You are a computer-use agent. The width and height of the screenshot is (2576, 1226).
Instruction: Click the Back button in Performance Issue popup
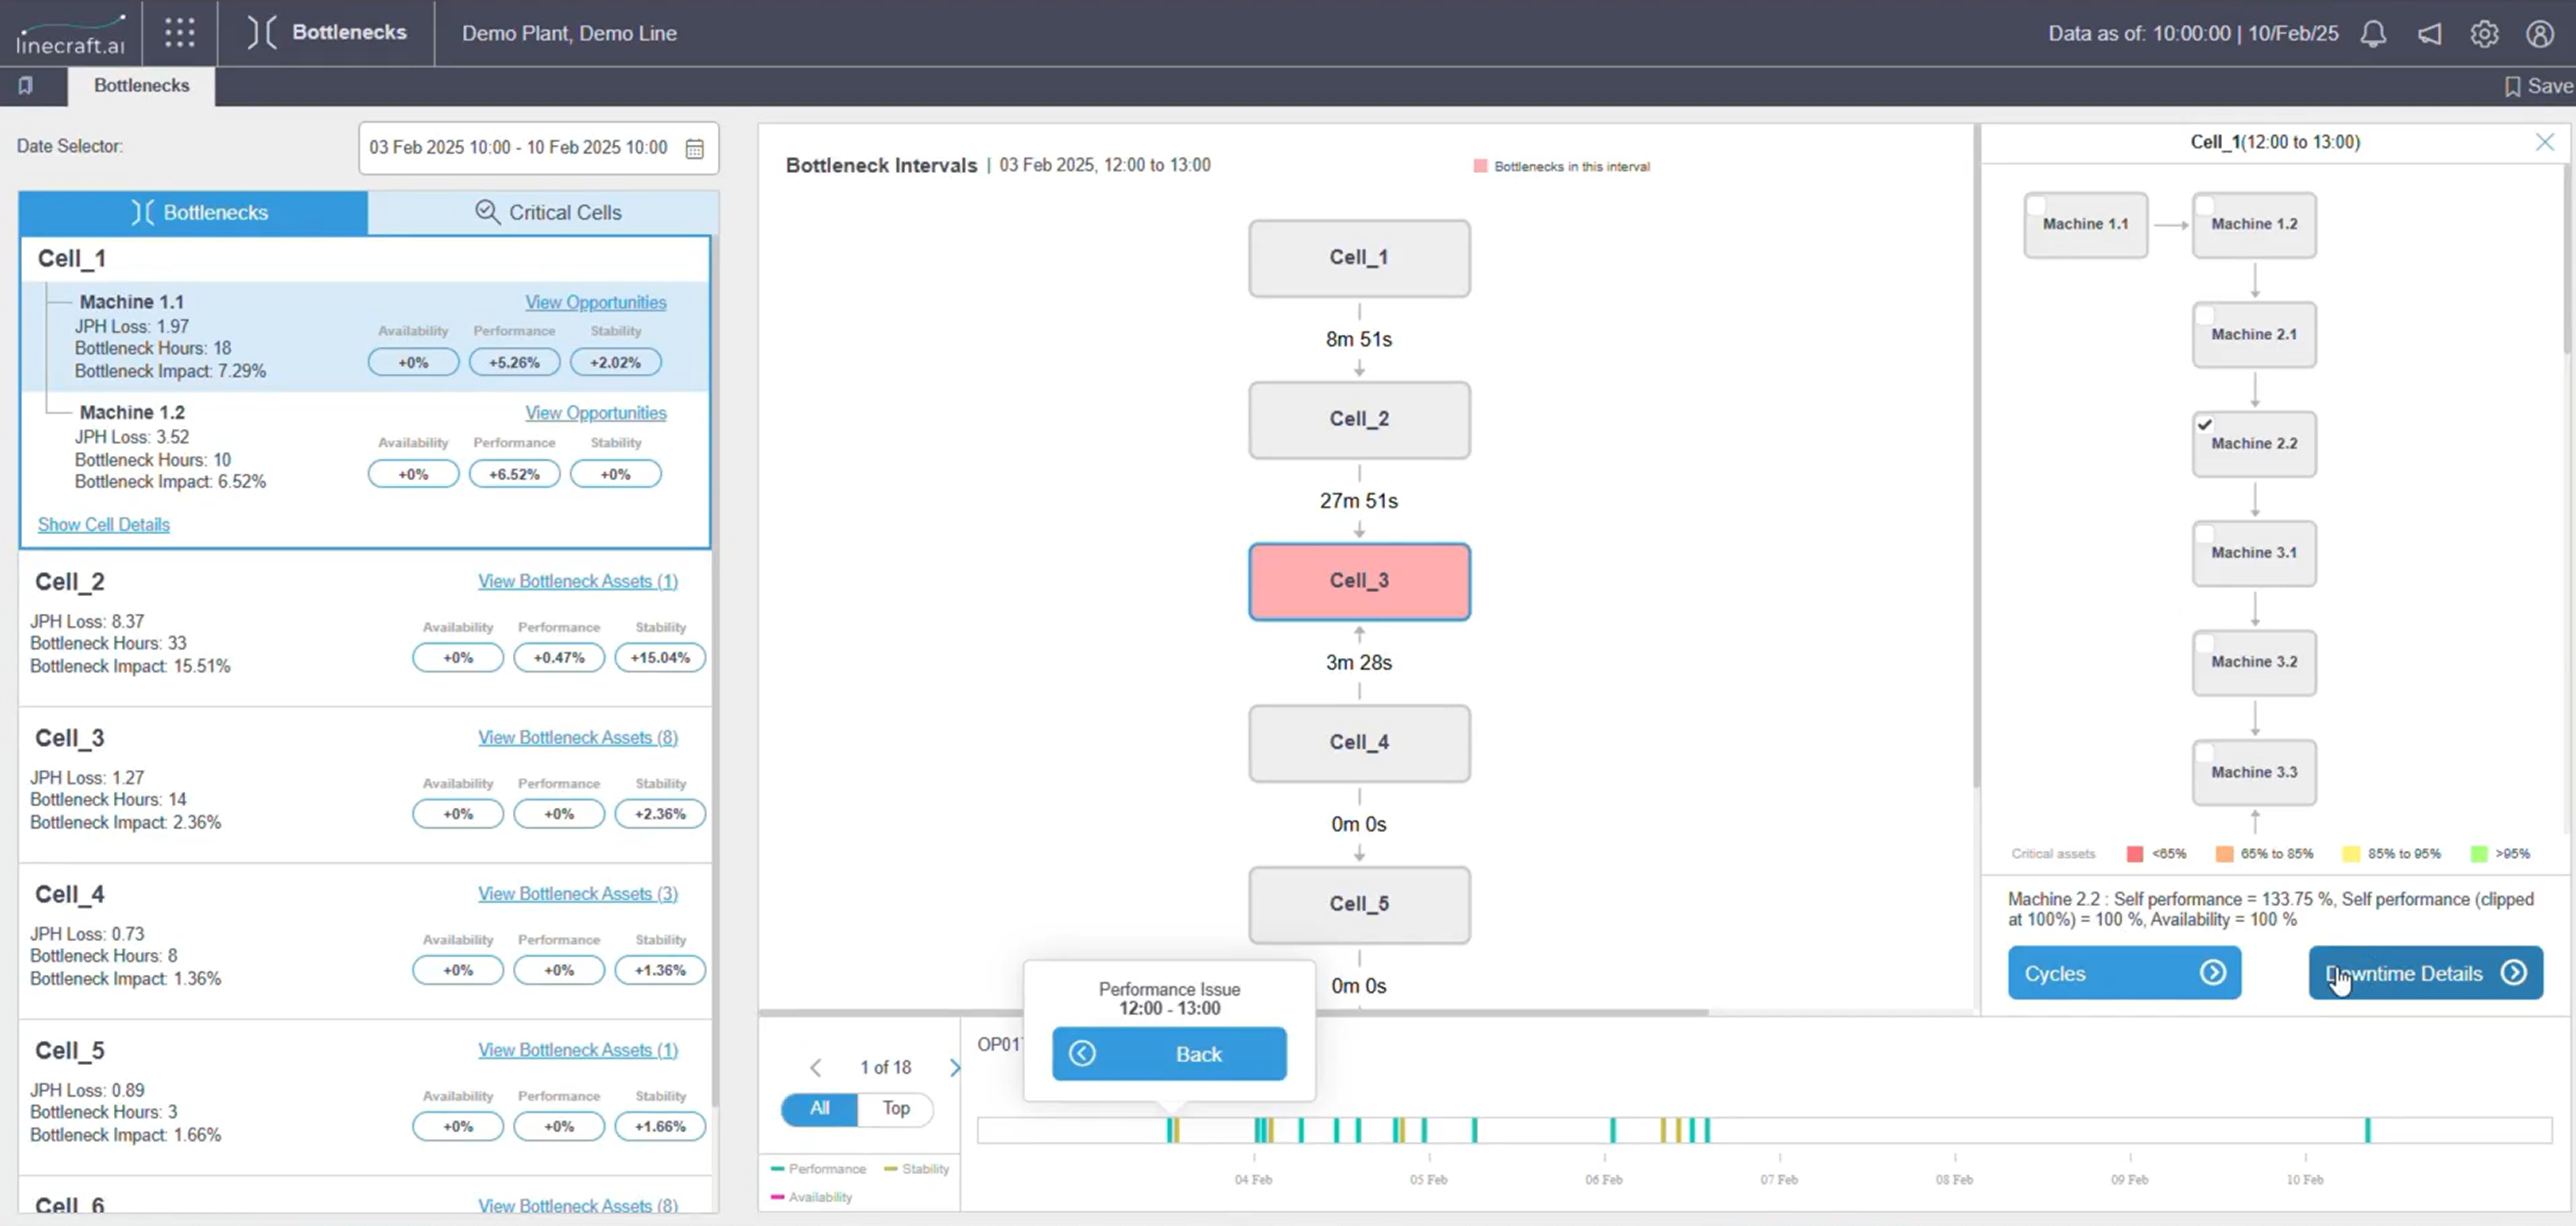(1169, 1054)
